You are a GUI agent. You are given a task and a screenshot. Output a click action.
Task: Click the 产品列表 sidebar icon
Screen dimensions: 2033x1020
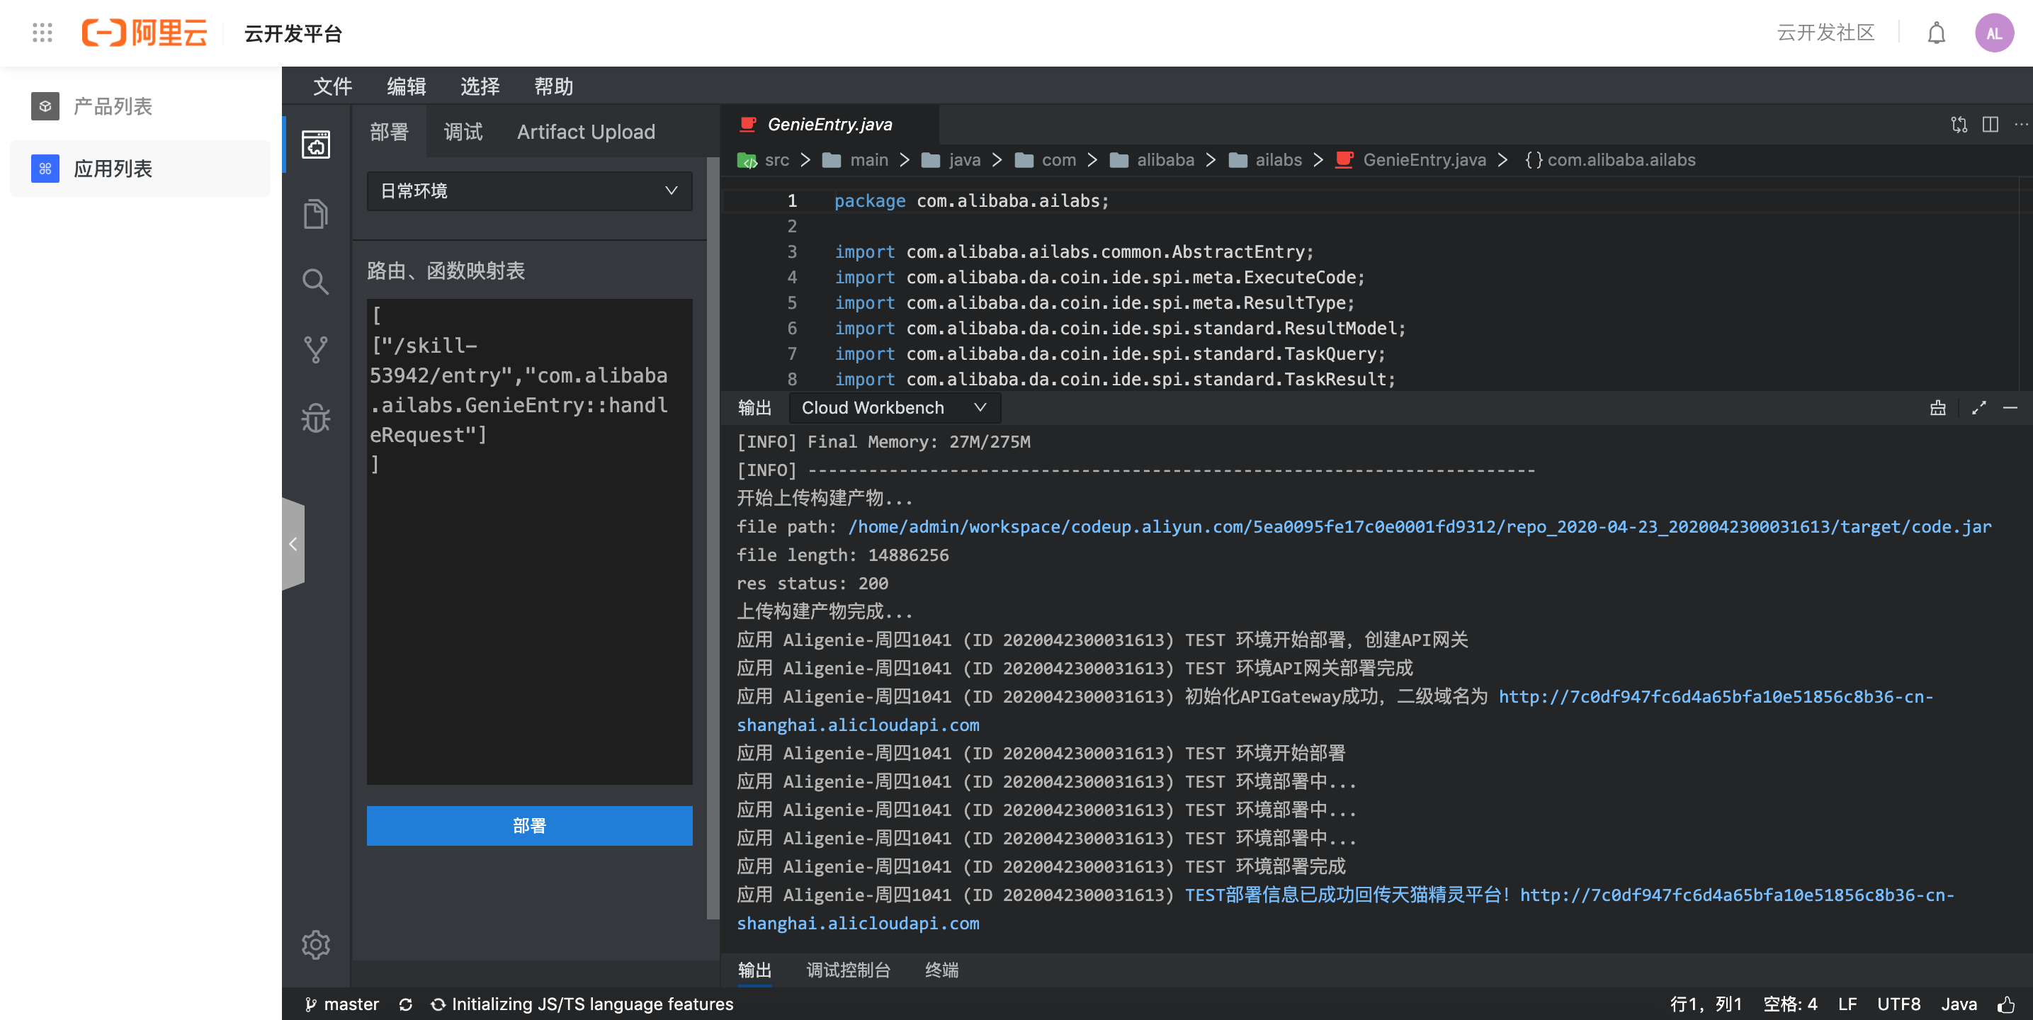click(45, 106)
